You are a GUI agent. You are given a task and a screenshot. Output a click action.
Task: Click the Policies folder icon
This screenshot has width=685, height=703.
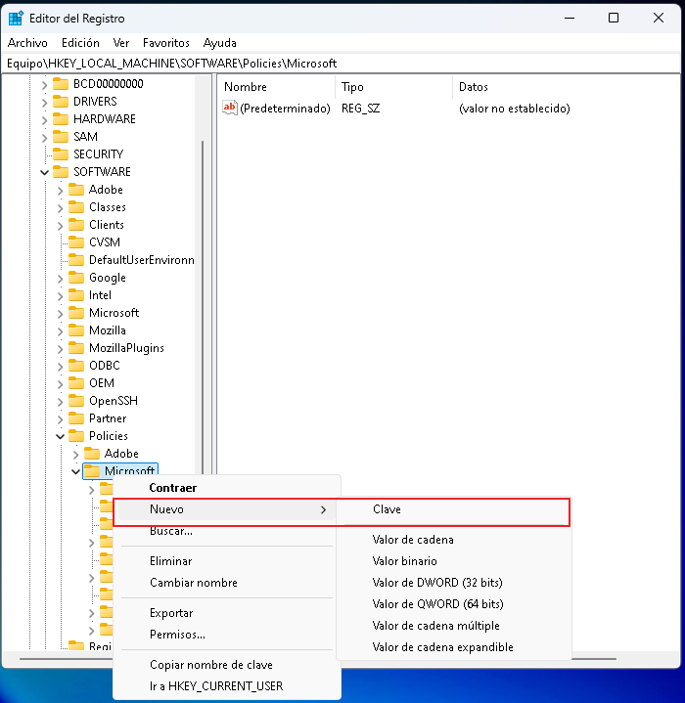click(76, 436)
